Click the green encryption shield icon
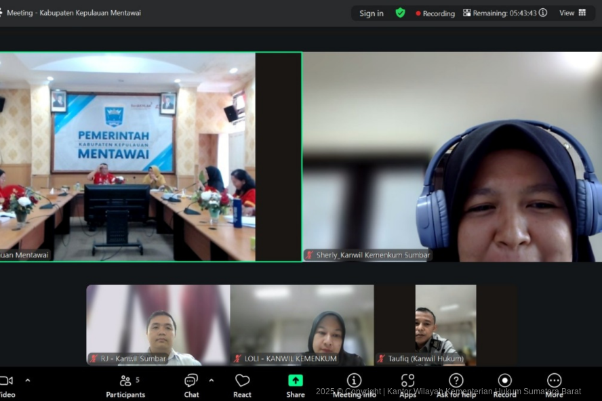The image size is (602, 401). [400, 13]
